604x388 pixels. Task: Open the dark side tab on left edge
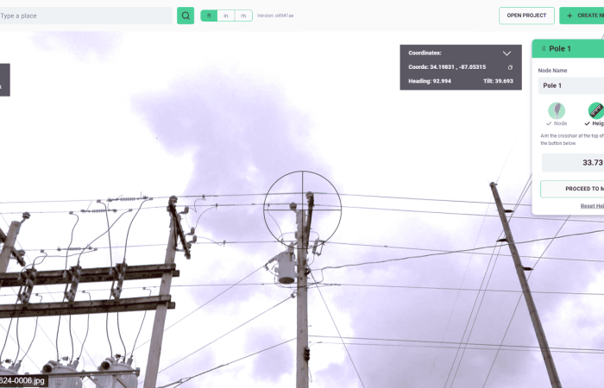coord(4,80)
